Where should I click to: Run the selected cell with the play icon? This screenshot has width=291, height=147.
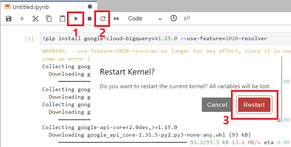click(76, 19)
